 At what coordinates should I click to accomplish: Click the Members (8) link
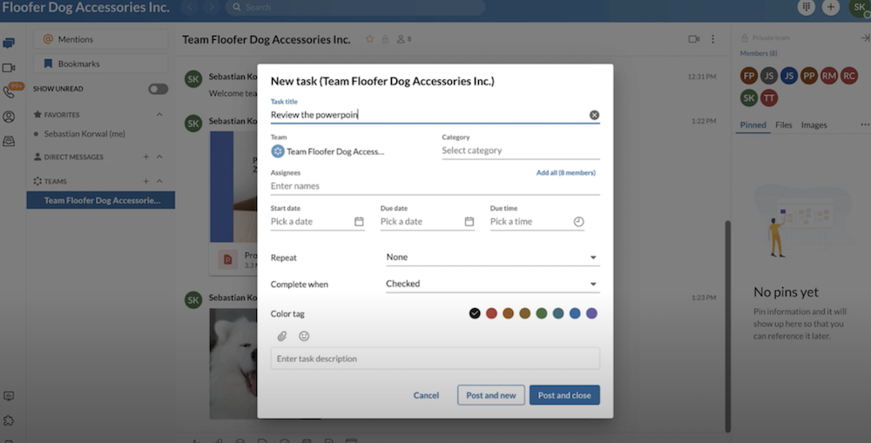759,53
